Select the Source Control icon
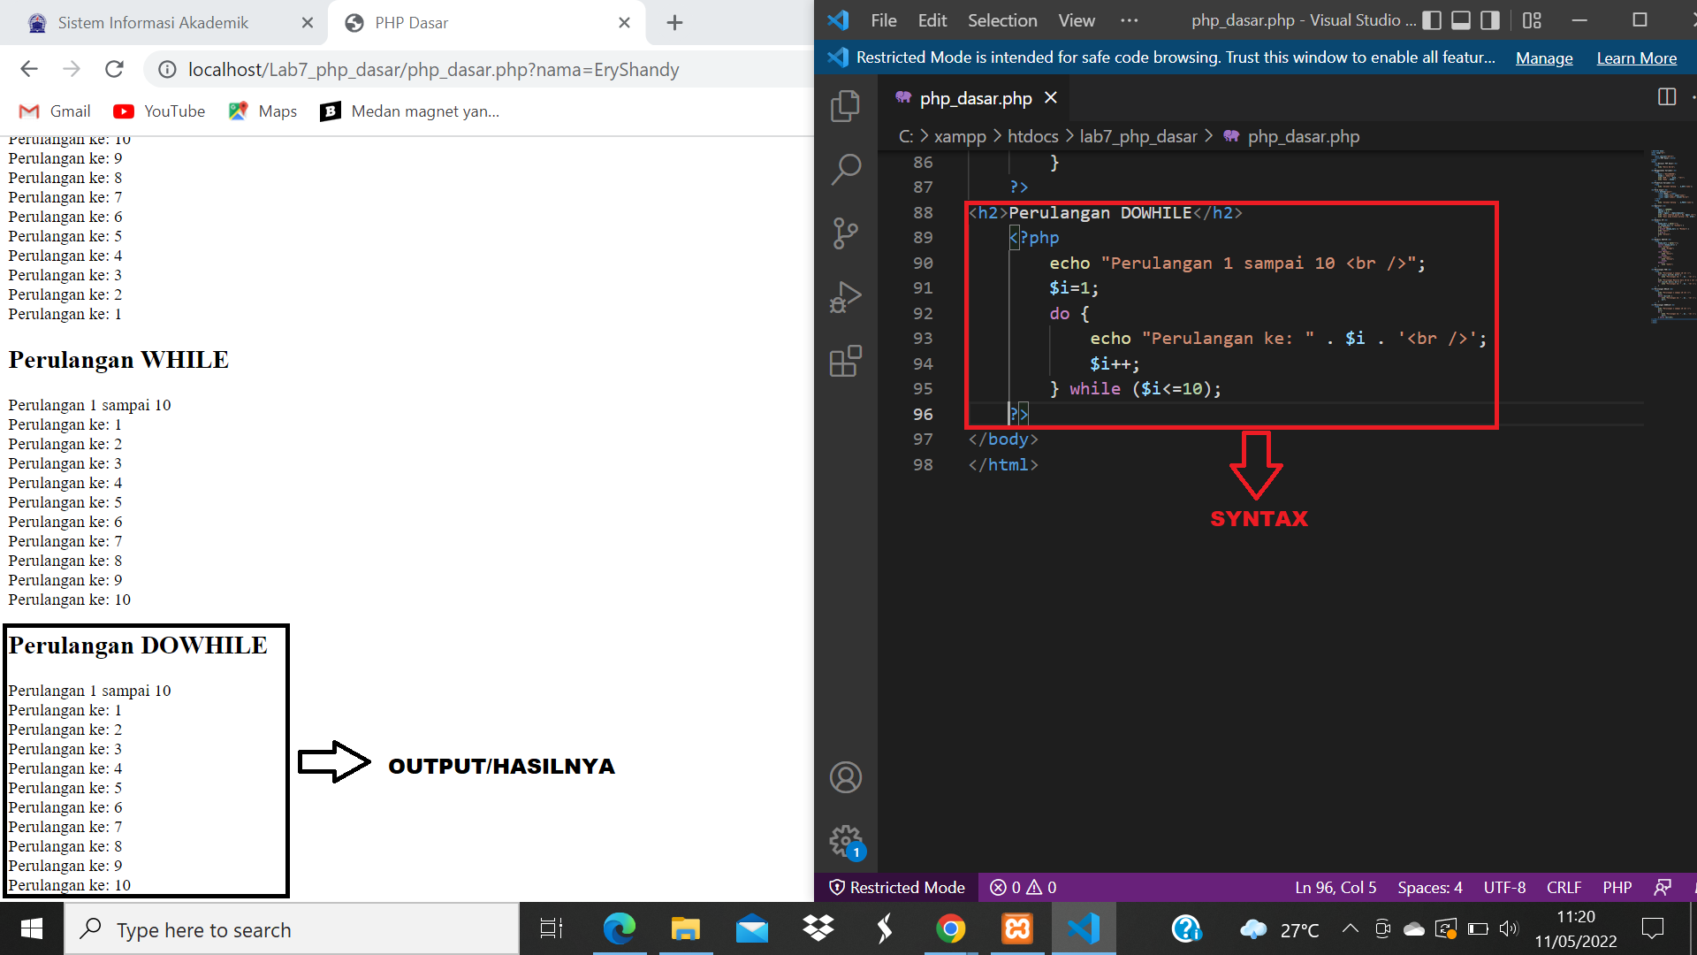Screen dimensions: 1697x955 pyautogui.click(x=846, y=233)
